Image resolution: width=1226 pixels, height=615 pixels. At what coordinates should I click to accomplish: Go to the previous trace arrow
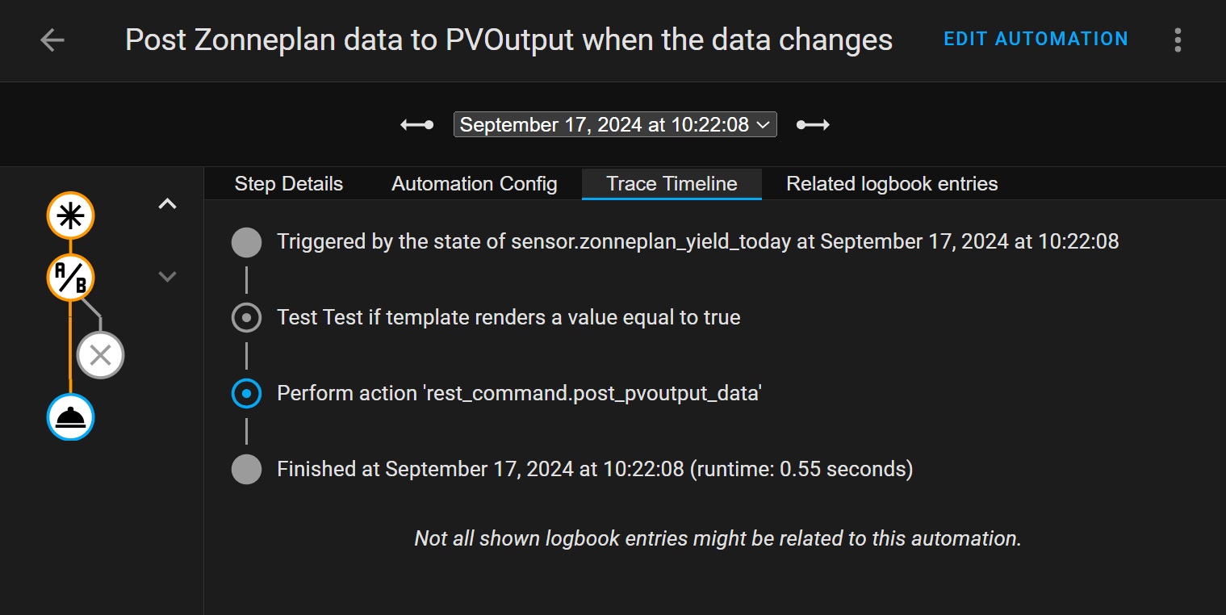(417, 125)
